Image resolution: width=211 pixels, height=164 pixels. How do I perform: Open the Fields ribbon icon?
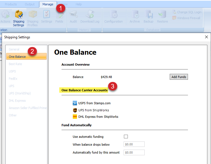tap(59, 16)
